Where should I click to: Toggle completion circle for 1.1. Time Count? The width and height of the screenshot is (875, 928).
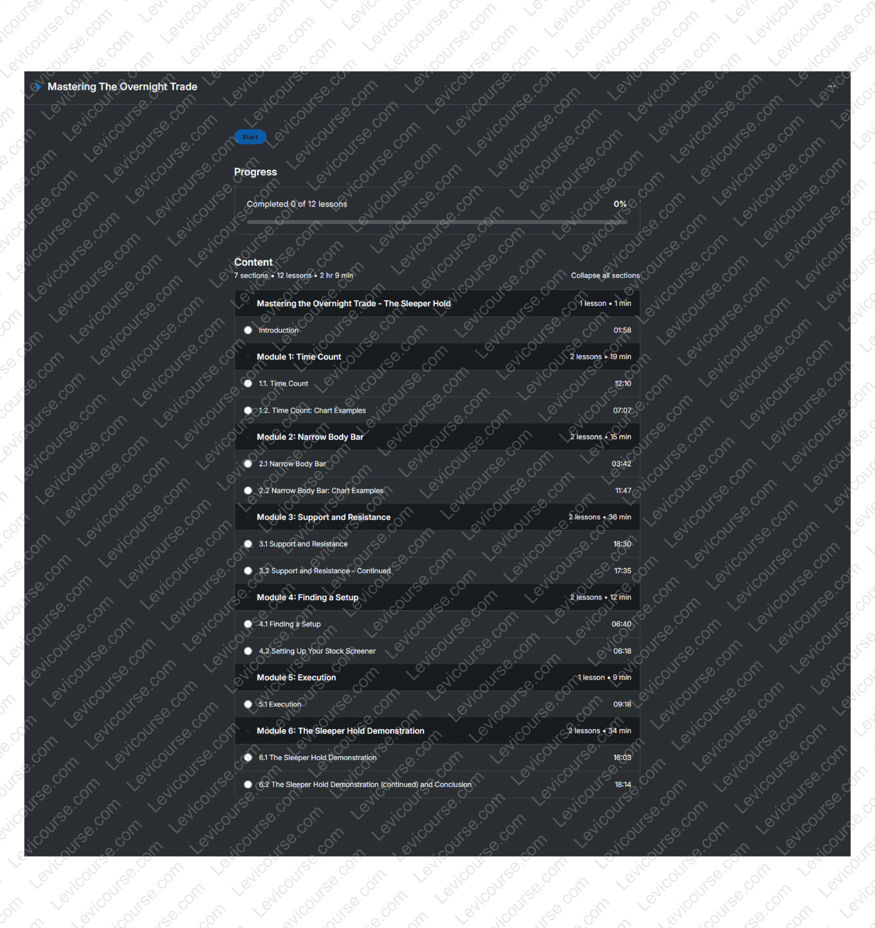248,383
